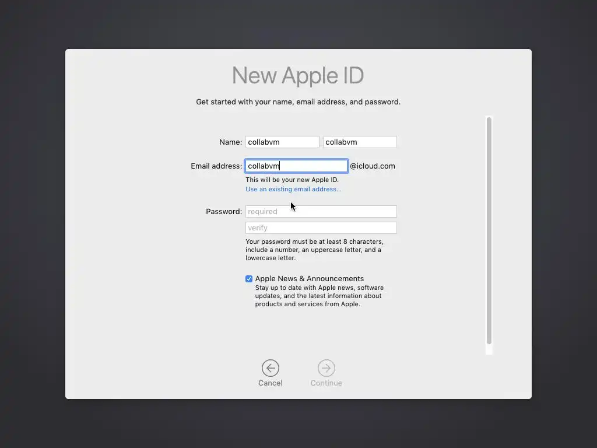This screenshot has width=597, height=448.
Task: Click the 'Stay up to date with Apple news' description
Action: coord(319,296)
